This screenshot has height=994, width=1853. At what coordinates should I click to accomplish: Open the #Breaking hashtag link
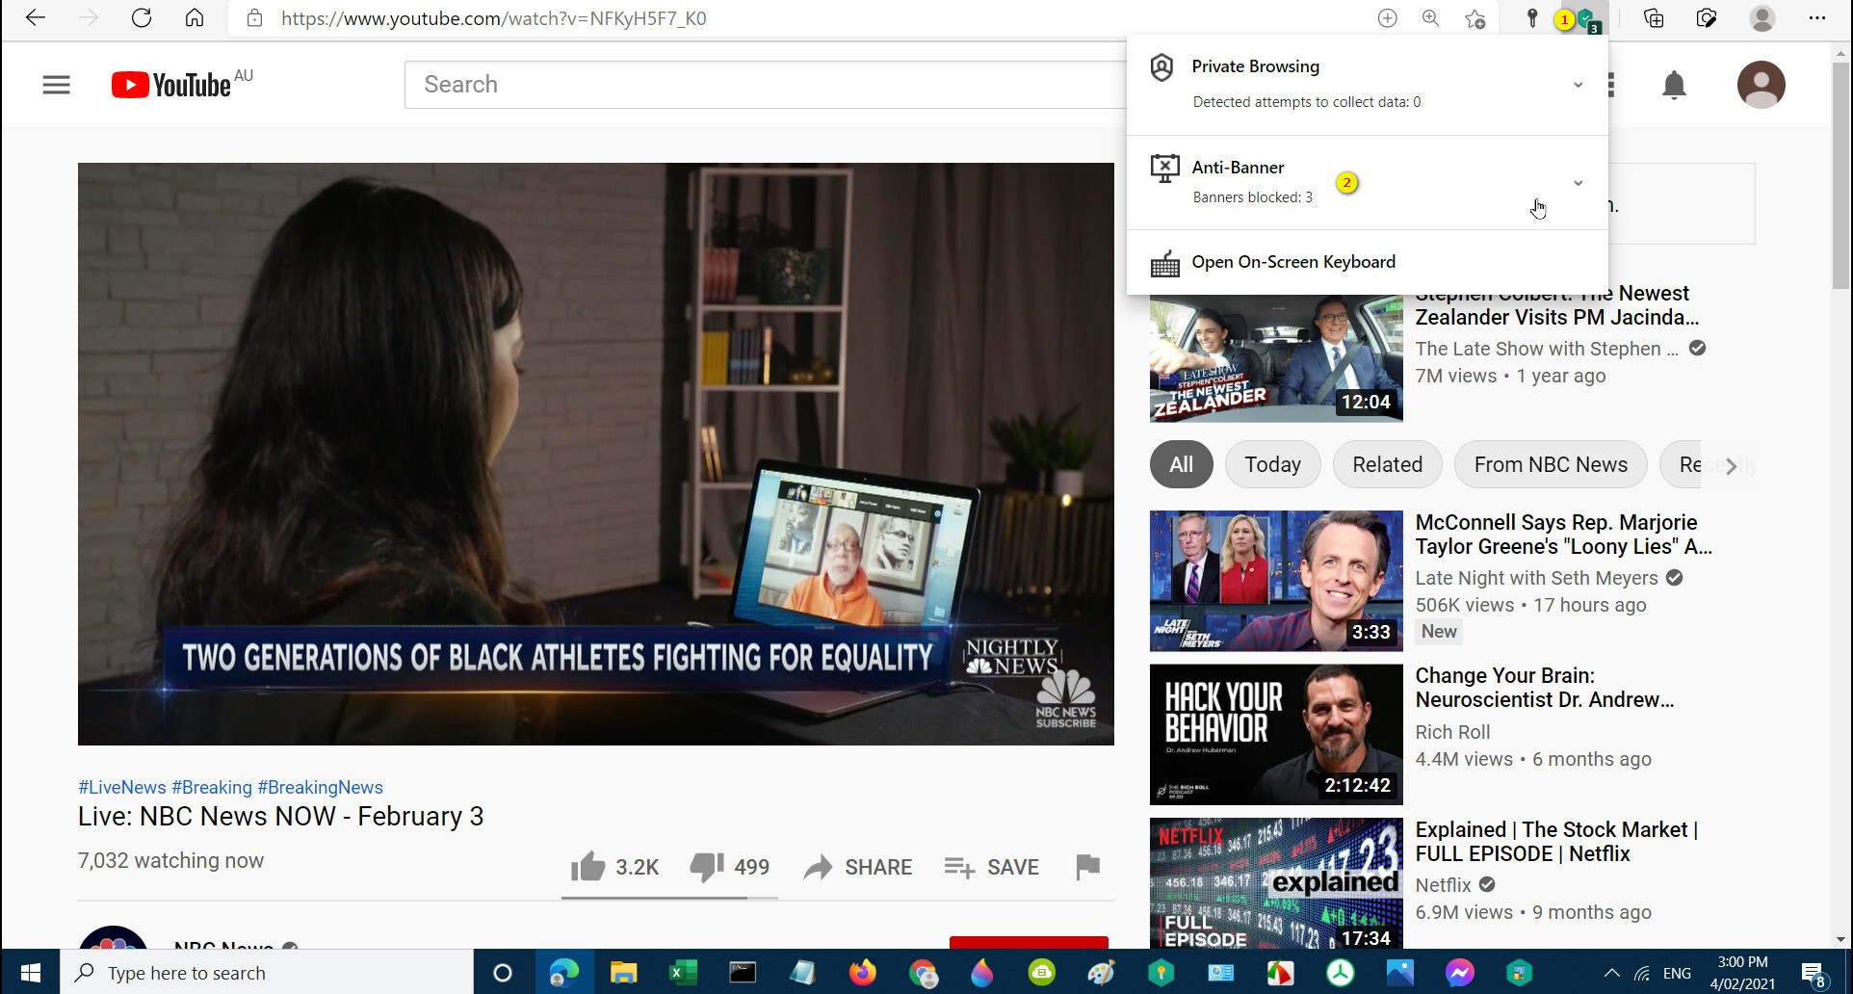coord(212,788)
